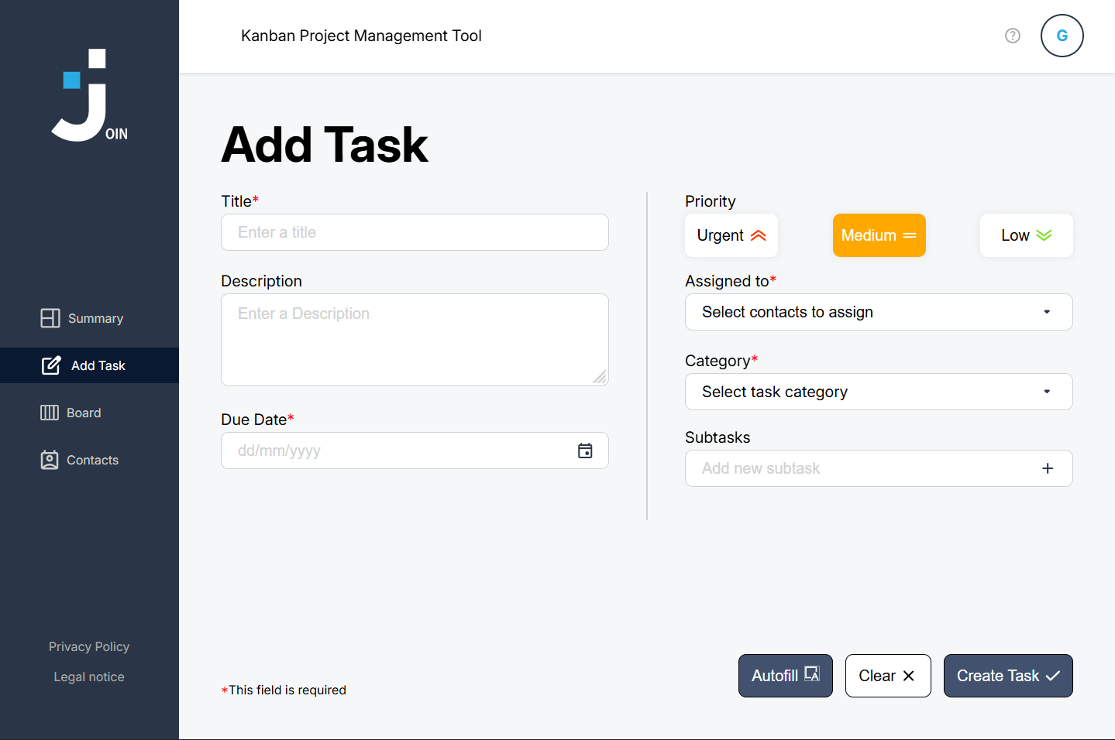Screen dimensions: 1115x740
Task: Select Urgent priority
Action: [731, 235]
